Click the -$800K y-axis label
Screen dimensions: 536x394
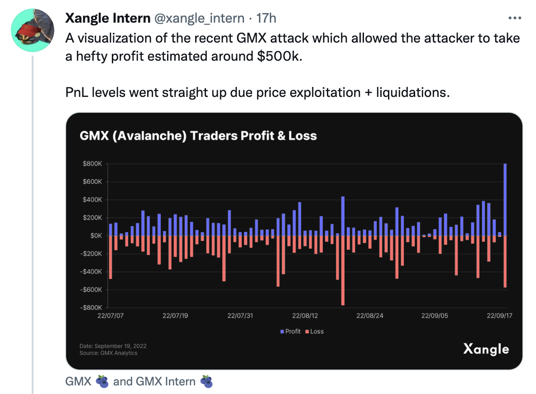coord(91,308)
